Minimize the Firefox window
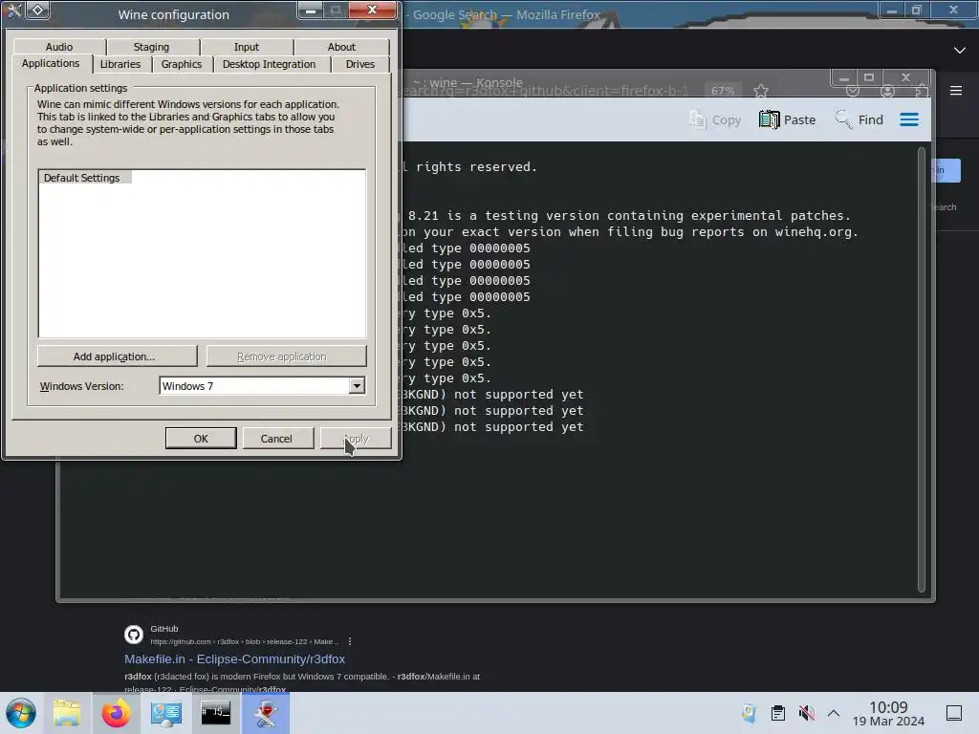Screen dimensions: 979x734 point(892,10)
